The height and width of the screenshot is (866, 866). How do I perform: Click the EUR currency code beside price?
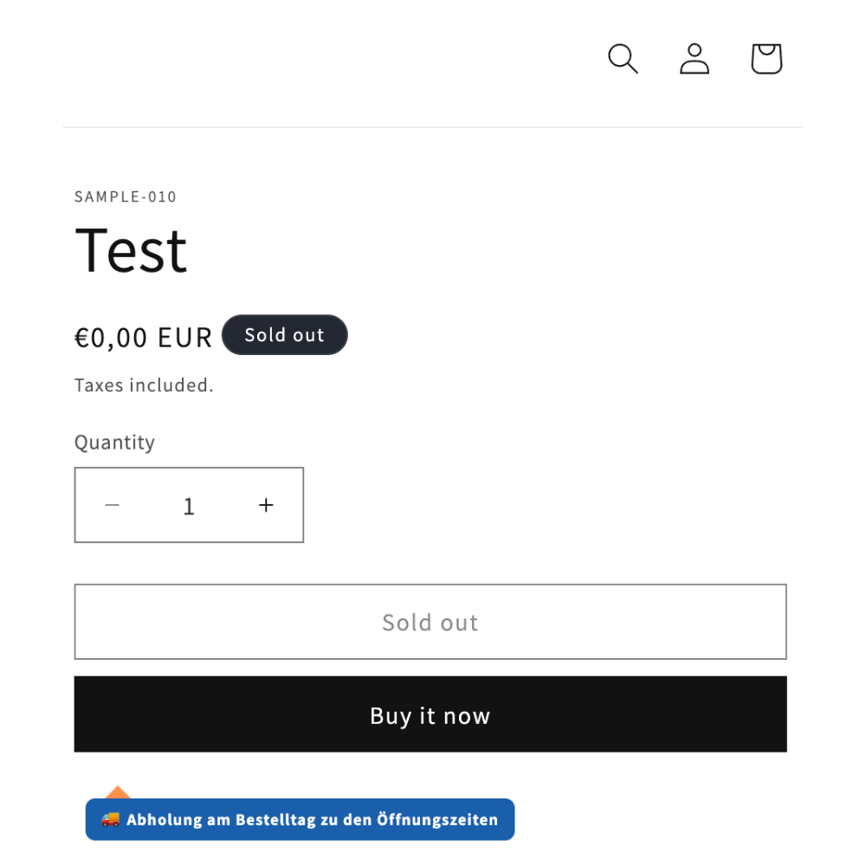click(184, 338)
